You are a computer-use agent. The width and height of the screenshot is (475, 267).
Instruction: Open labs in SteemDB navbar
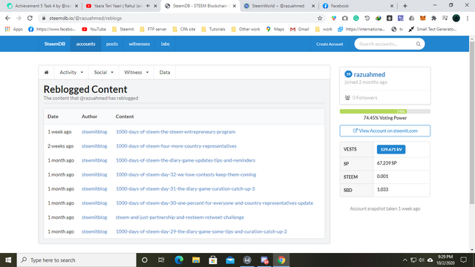pos(165,44)
